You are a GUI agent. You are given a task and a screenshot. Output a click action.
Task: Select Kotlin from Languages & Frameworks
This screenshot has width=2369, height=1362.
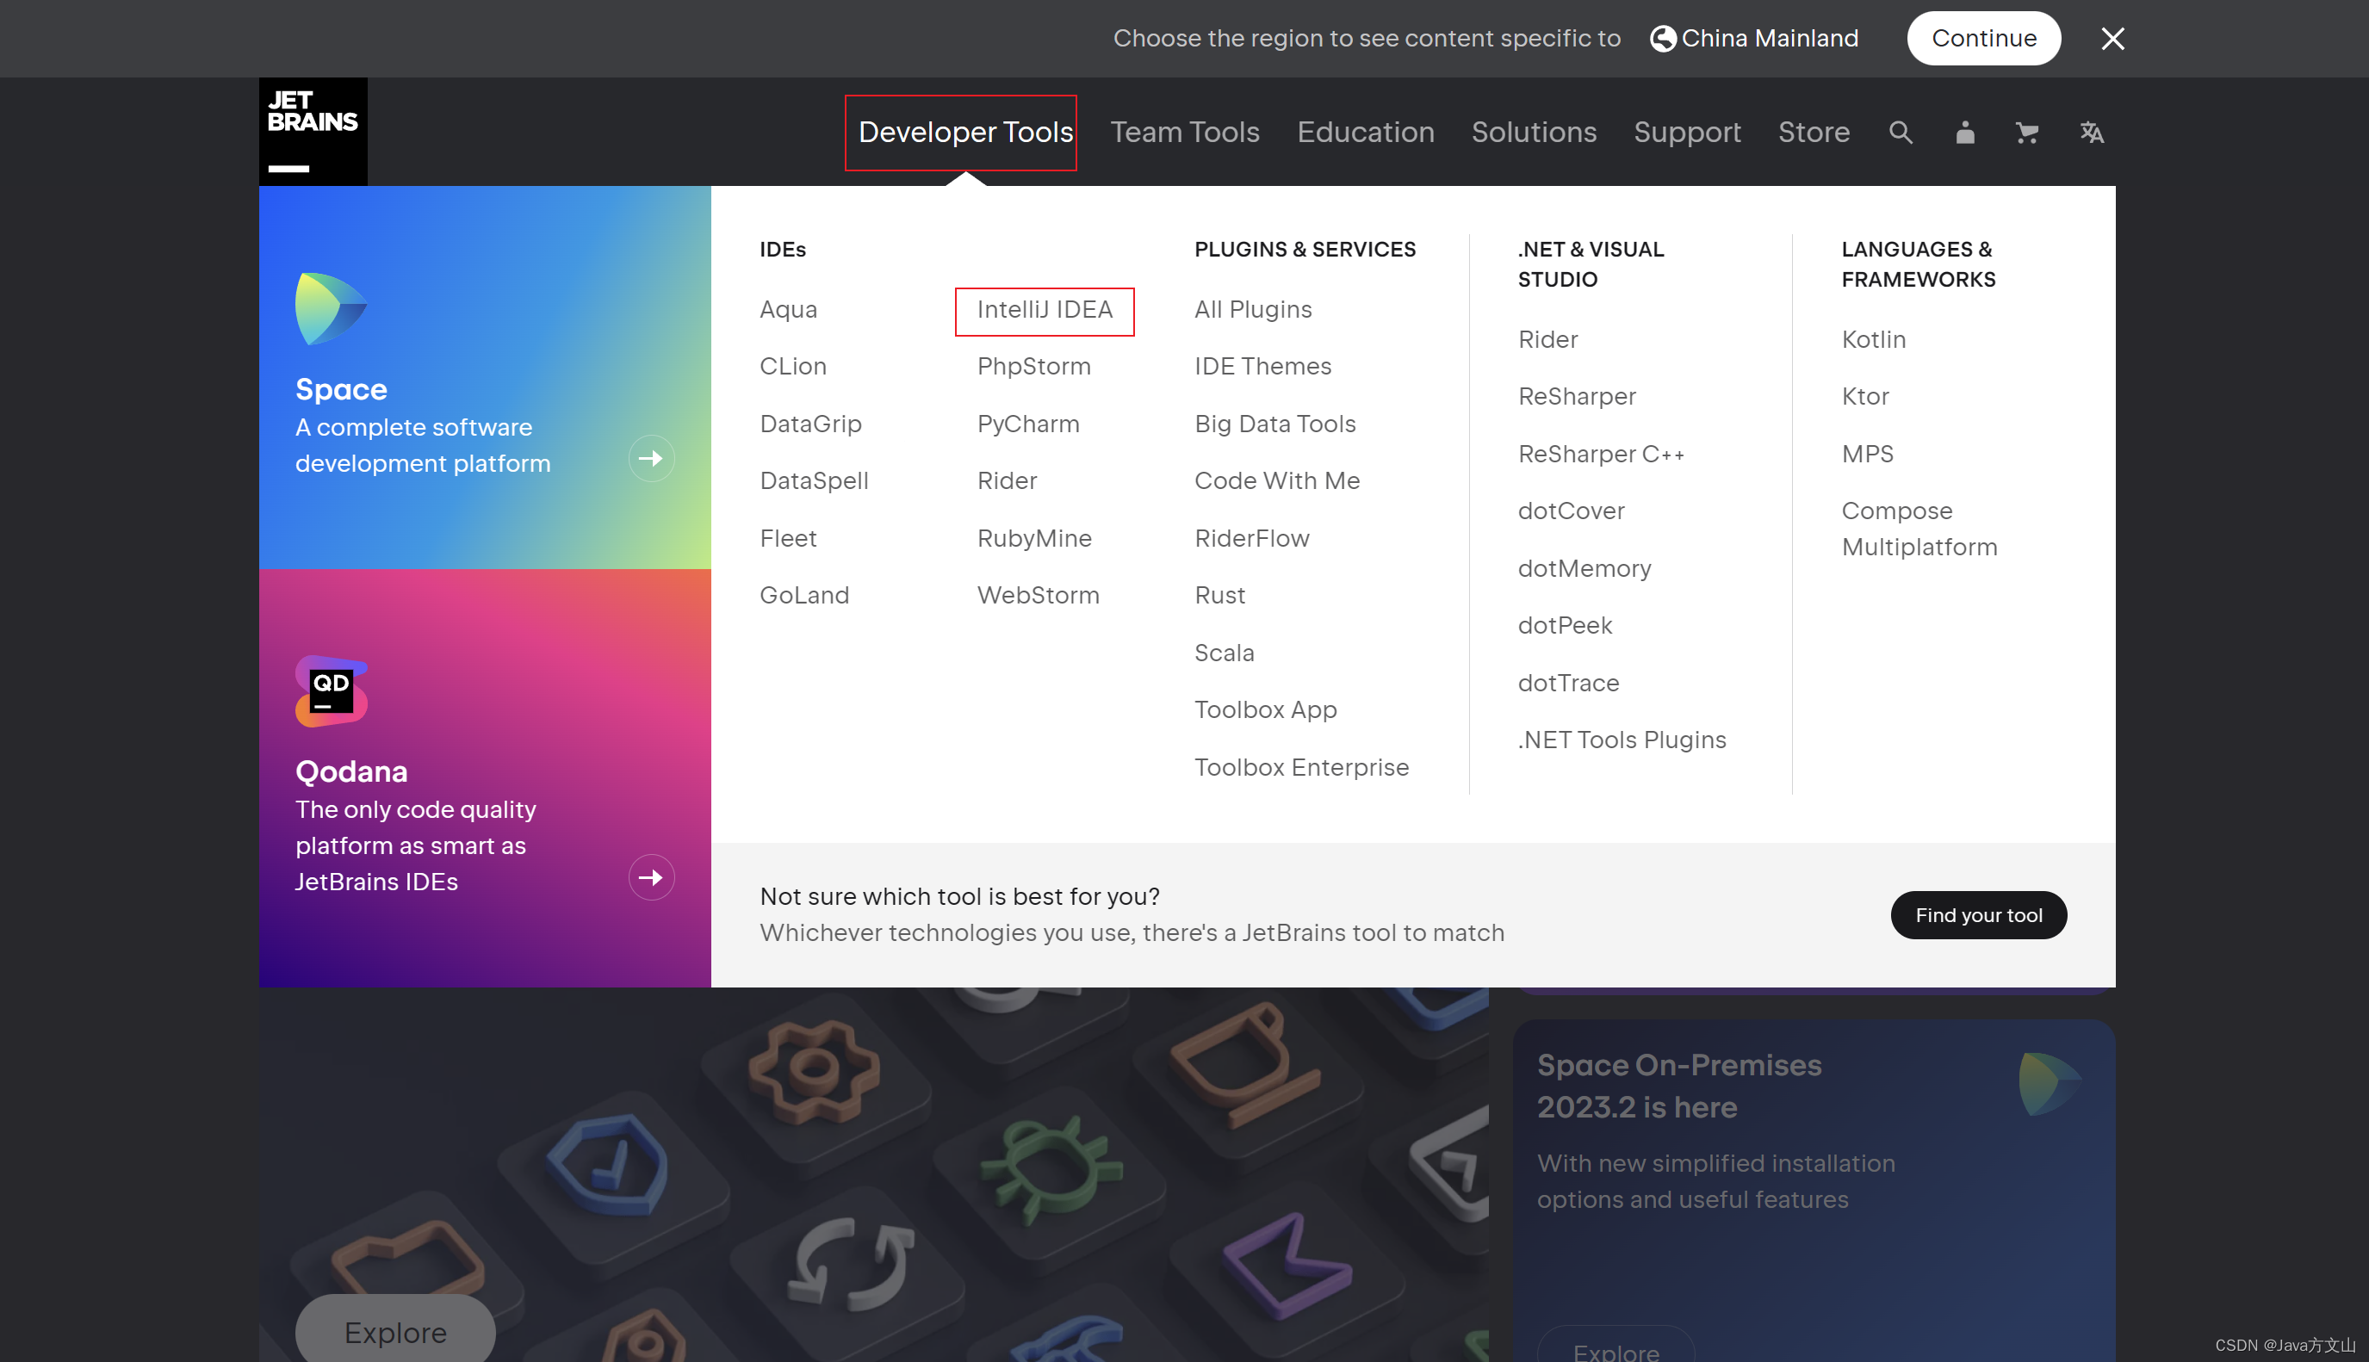pyautogui.click(x=1875, y=338)
